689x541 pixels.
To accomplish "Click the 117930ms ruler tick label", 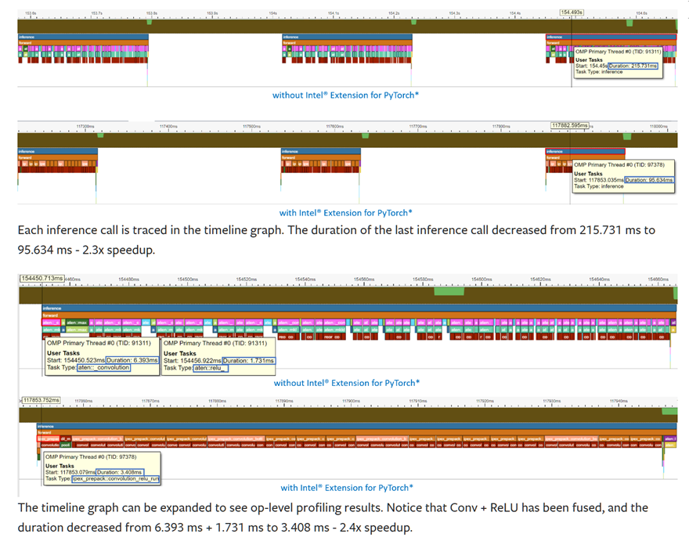I will [552, 401].
